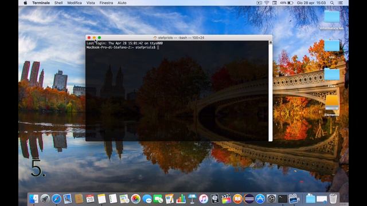Screen dimensions: 367x206
Task: Open Notes yellow notepad icon in dock
Action: (x=101, y=199)
